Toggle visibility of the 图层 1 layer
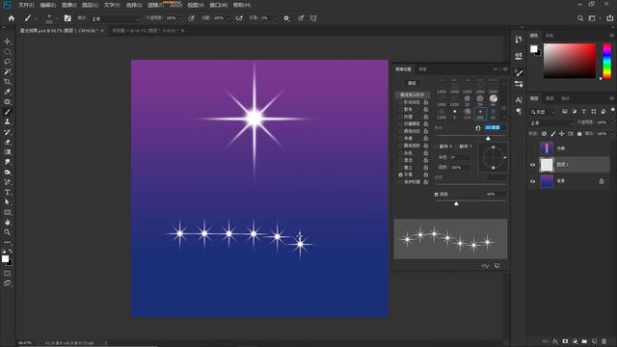 (x=533, y=165)
